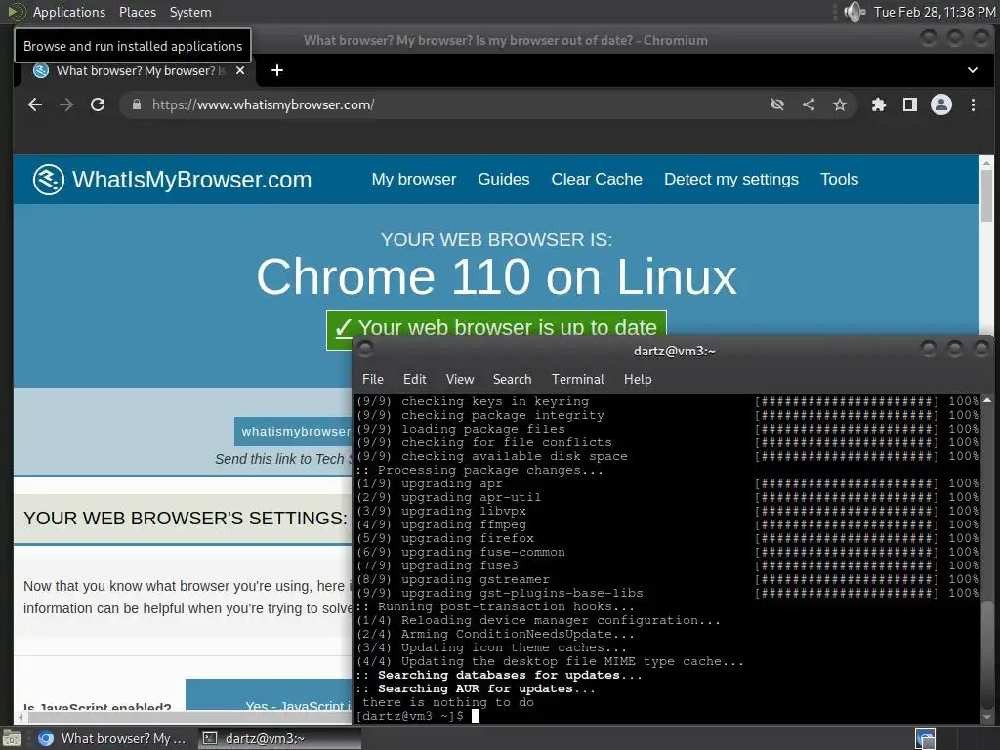
Task: Open the System menu
Action: coord(190,12)
